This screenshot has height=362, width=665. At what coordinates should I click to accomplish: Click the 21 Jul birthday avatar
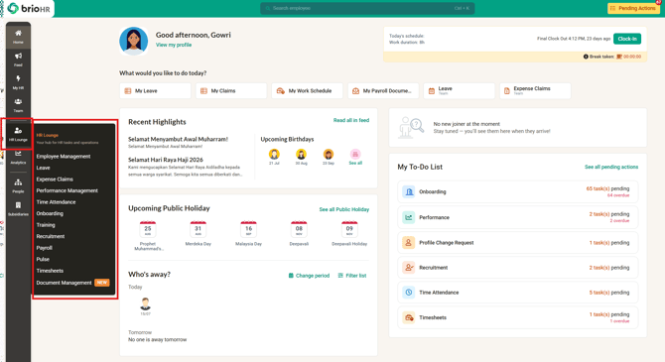(x=274, y=154)
